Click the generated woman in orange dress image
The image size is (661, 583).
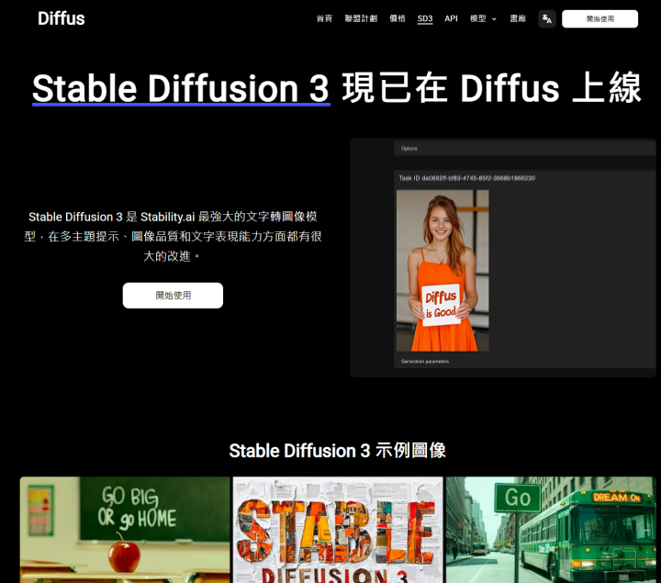(442, 270)
